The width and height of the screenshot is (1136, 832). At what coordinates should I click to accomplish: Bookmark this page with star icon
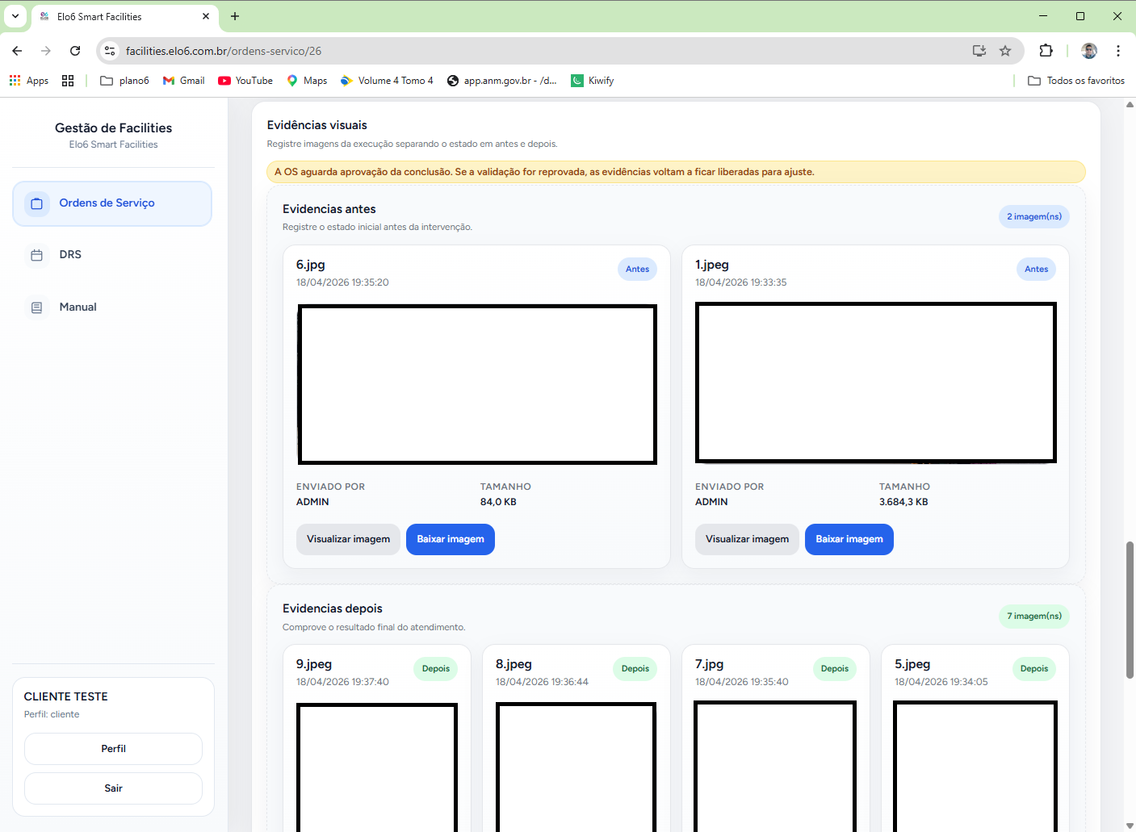pos(1005,51)
